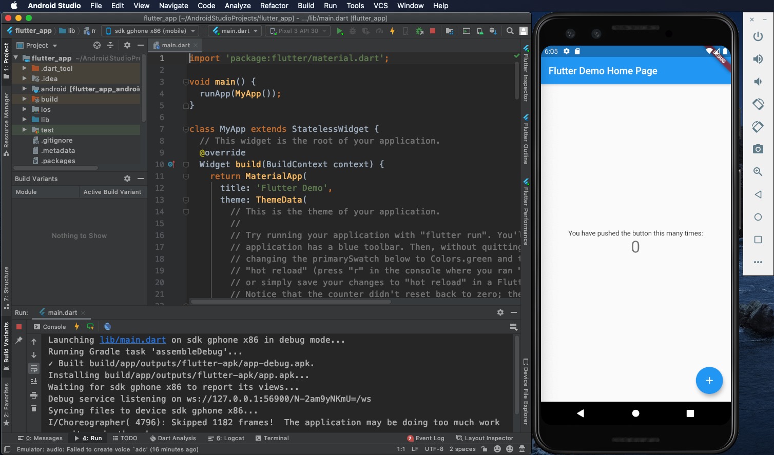Attach the debugger to Android process
Screen dimensions: 774x455
[419, 31]
